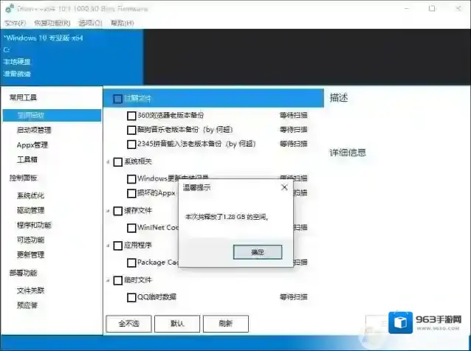Close the 温馨提示 dialog with X
This screenshot has height=351, width=471.
point(284,187)
